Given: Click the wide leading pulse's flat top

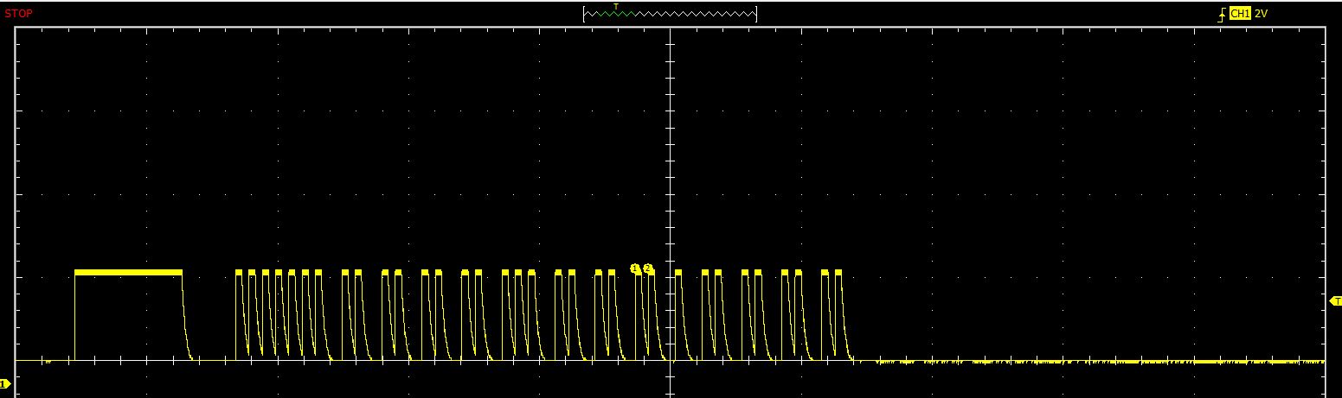Looking at the screenshot, I should [x=128, y=272].
